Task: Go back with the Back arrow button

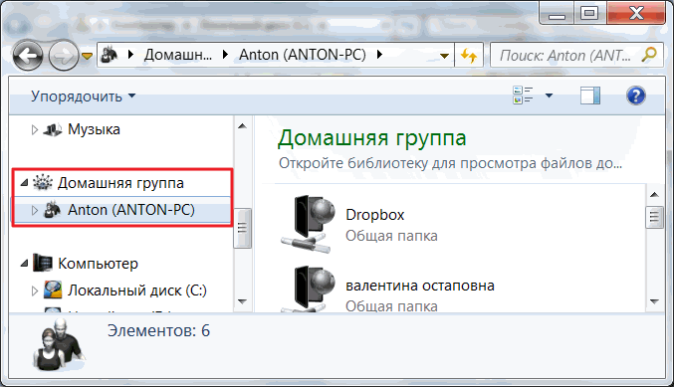Action: (x=28, y=56)
